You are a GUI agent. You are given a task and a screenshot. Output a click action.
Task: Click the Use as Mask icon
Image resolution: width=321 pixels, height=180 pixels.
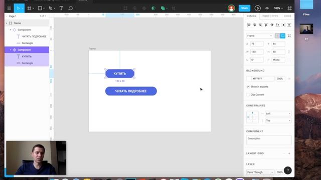coord(153,8)
